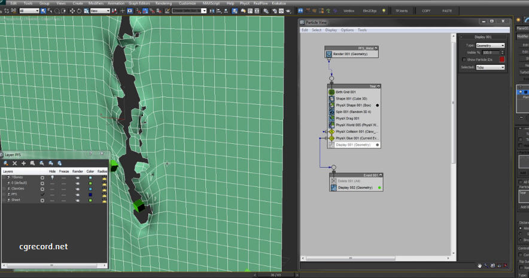529x278 pixels.
Task: Toggle render for the ClawGeo layer
Action: (78, 189)
